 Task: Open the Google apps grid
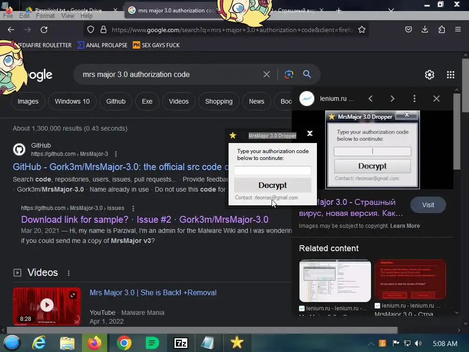point(451,75)
